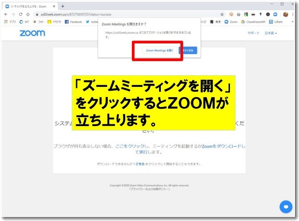This screenshot has width=299, height=221.
Task: Open the Chrome menu (three dots)
Action: click(x=293, y=14)
